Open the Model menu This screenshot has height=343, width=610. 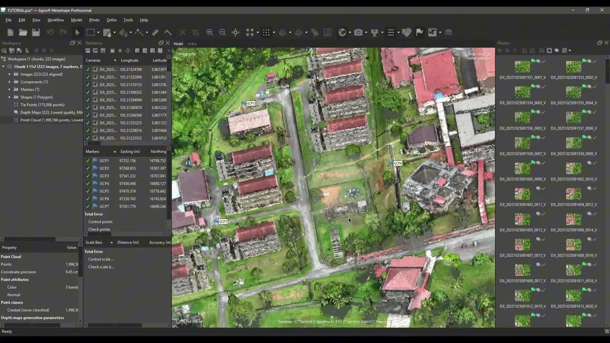point(76,20)
